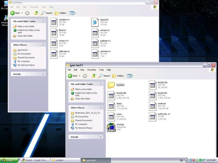Select bm2dx15c DAT file icon
This screenshot has height=163, width=218.
[x=153, y=96]
